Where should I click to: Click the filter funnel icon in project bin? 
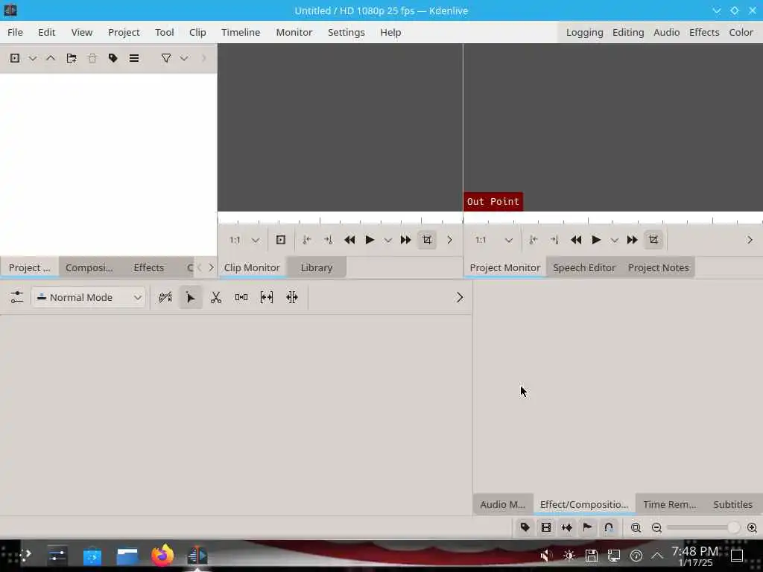[166, 58]
